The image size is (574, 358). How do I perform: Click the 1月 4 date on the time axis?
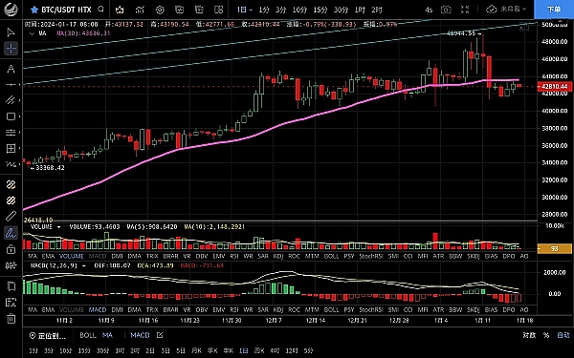(440, 321)
